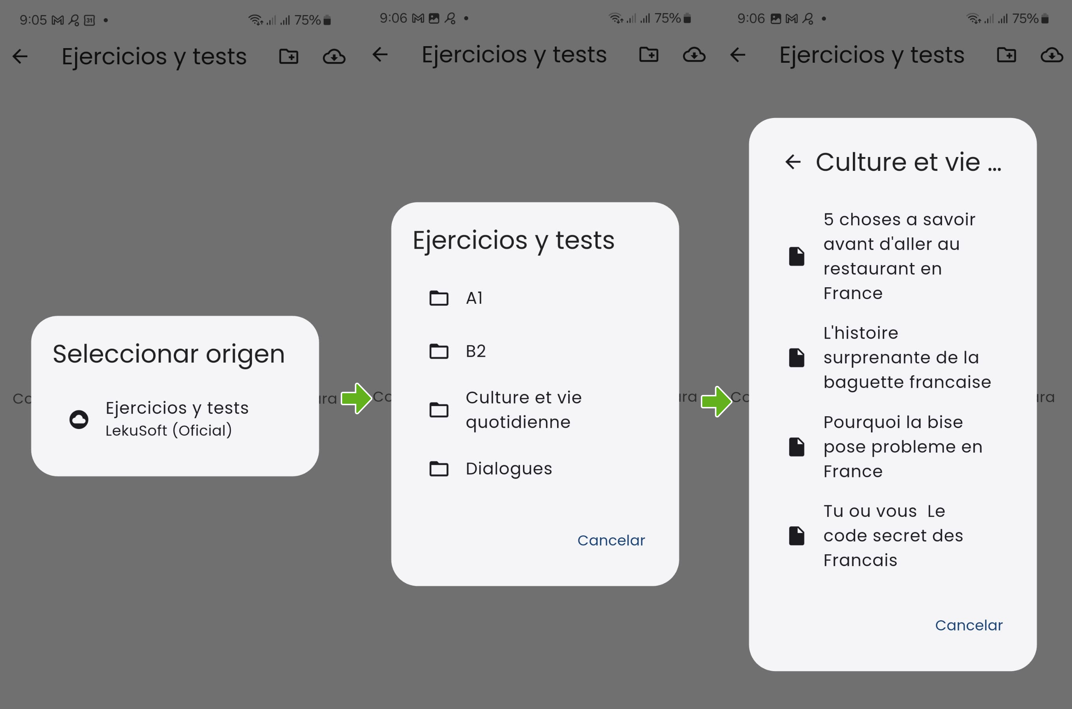The image size is (1072, 709).
Task: Open Culture et vie quotidienne folder
Action: [535, 410]
